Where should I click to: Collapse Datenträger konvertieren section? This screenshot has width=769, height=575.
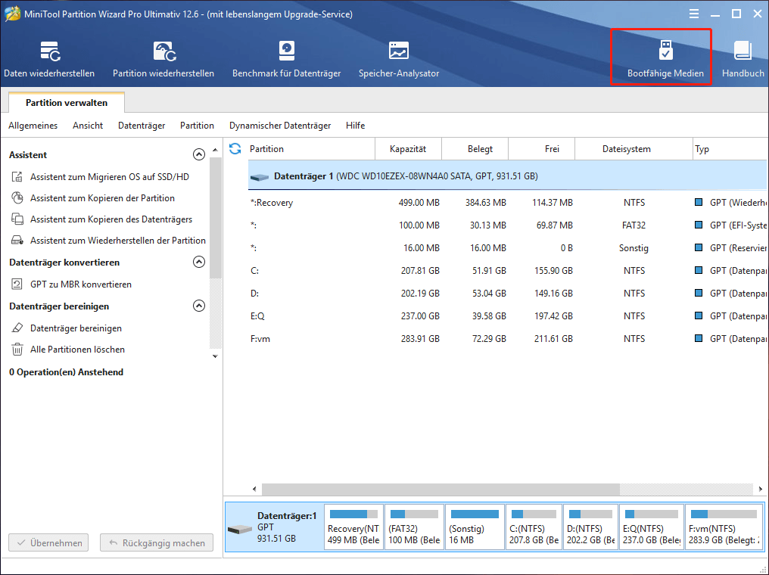[198, 263]
